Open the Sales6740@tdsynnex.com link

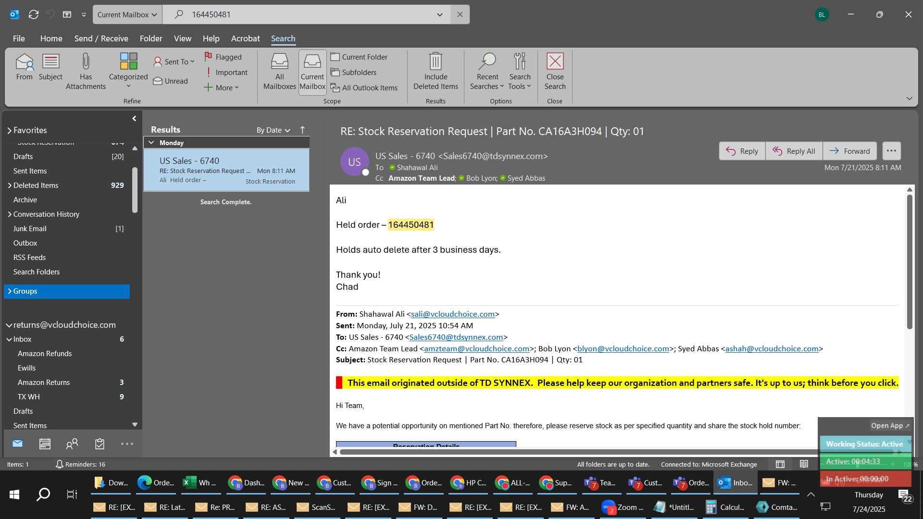point(456,337)
